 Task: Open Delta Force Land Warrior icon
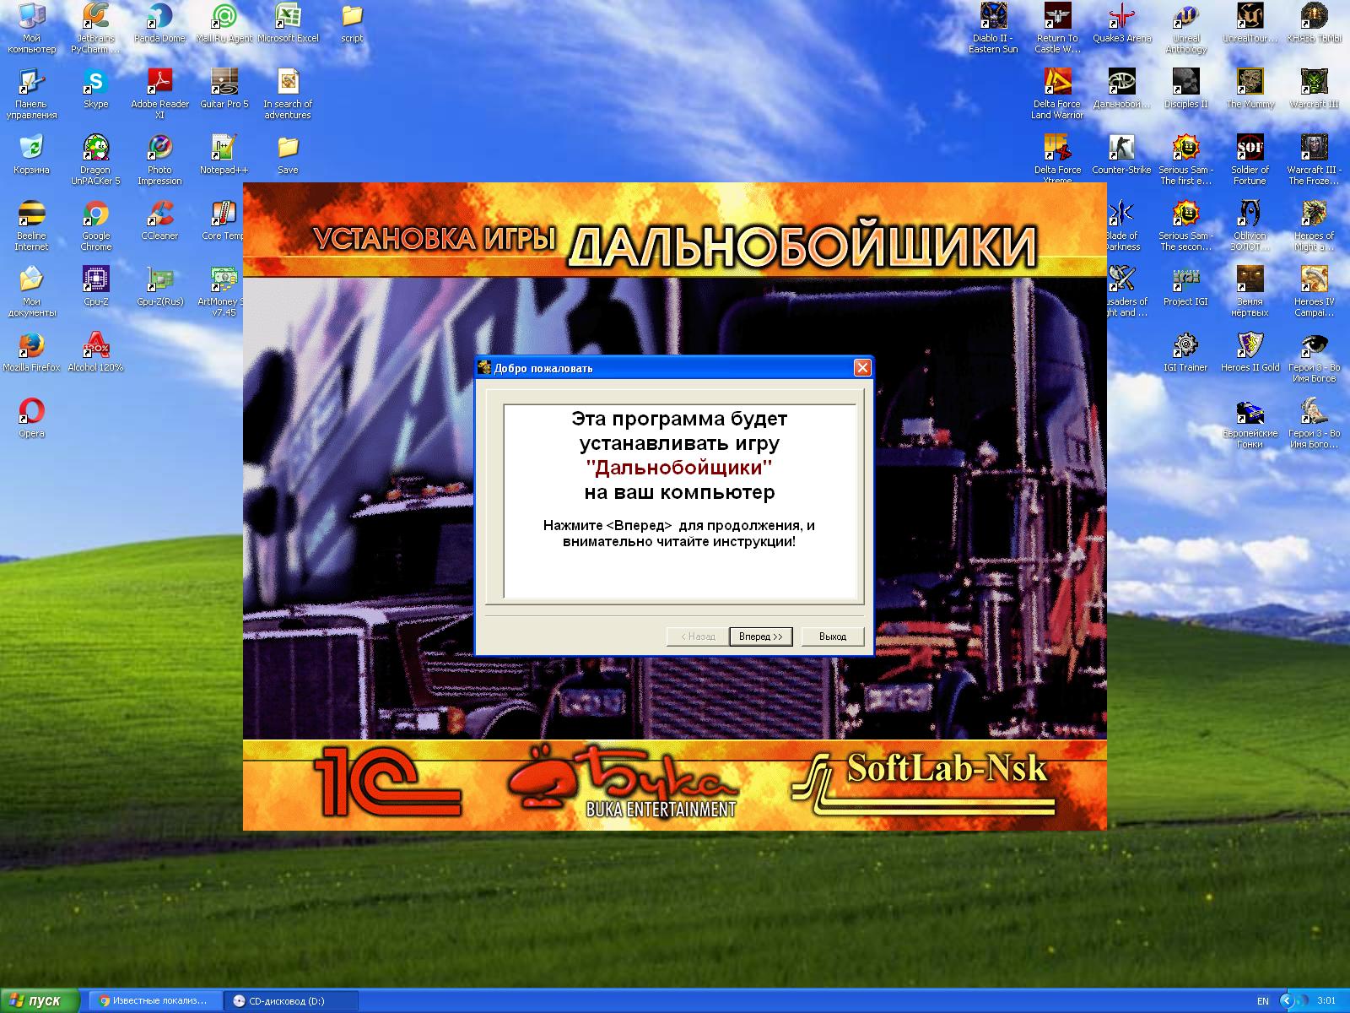point(1057,94)
